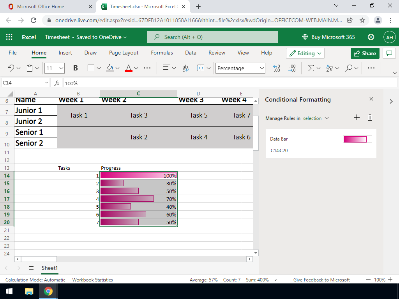Viewport: 399px width, 299px height.
Task: Click the AutoSum sigma icon
Action: (x=311, y=68)
